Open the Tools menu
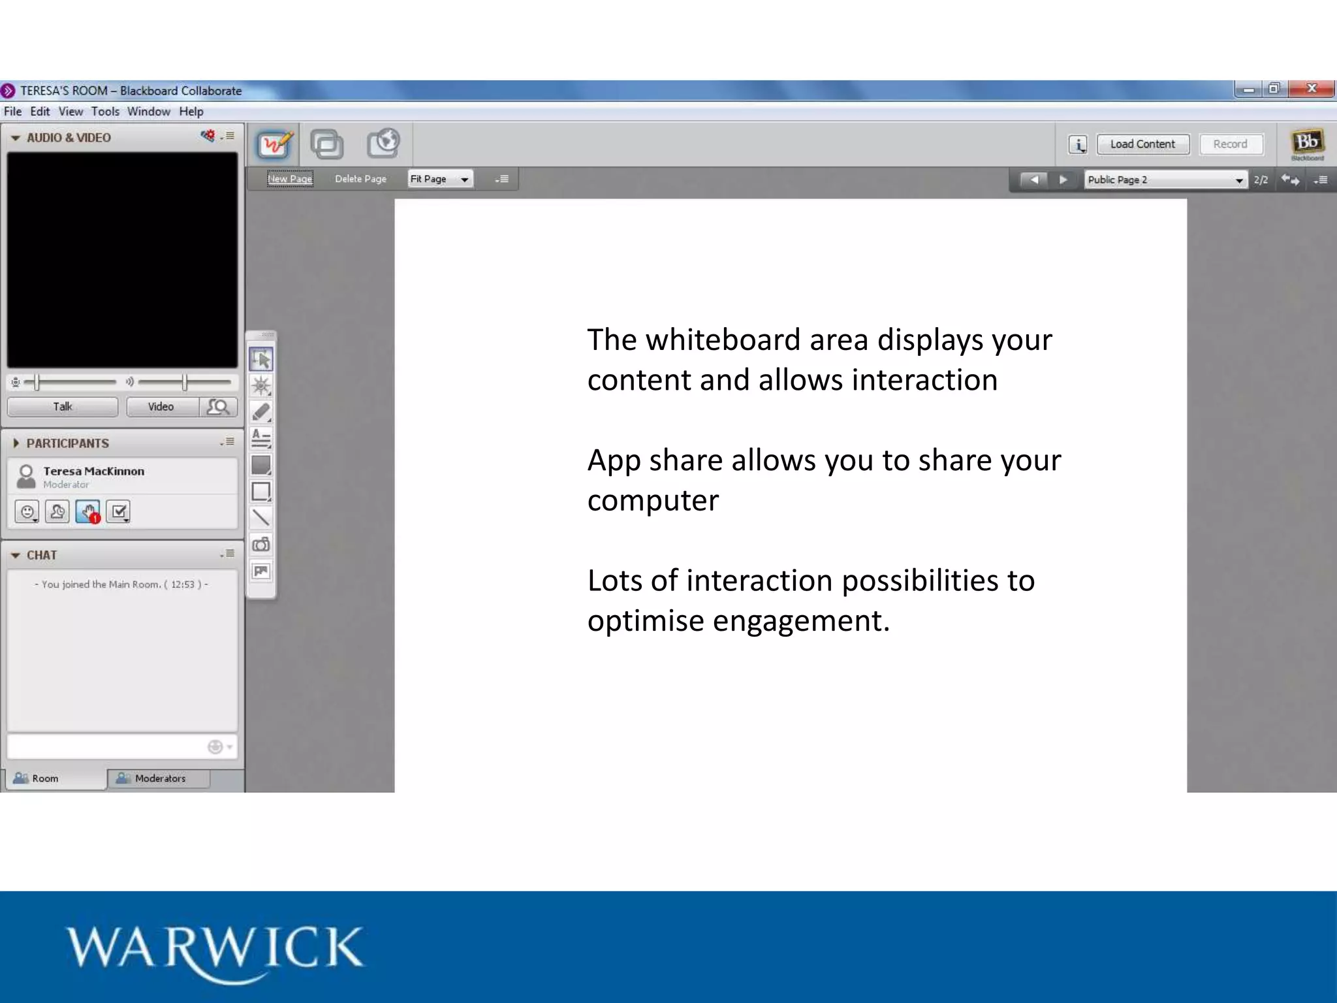The image size is (1337, 1003). coord(104,112)
